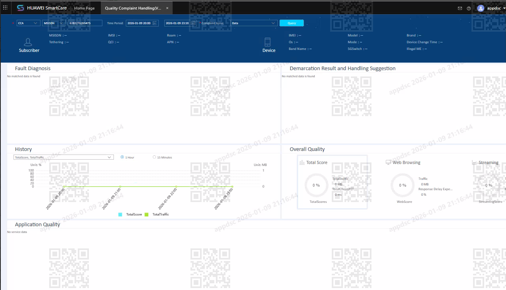Click the Total Score bar chart icon
Viewport: 506px width, 290px height.
click(x=302, y=162)
